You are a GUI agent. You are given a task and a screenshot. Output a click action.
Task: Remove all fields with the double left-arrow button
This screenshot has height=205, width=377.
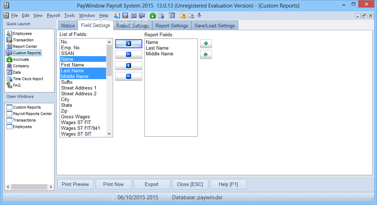129,76
